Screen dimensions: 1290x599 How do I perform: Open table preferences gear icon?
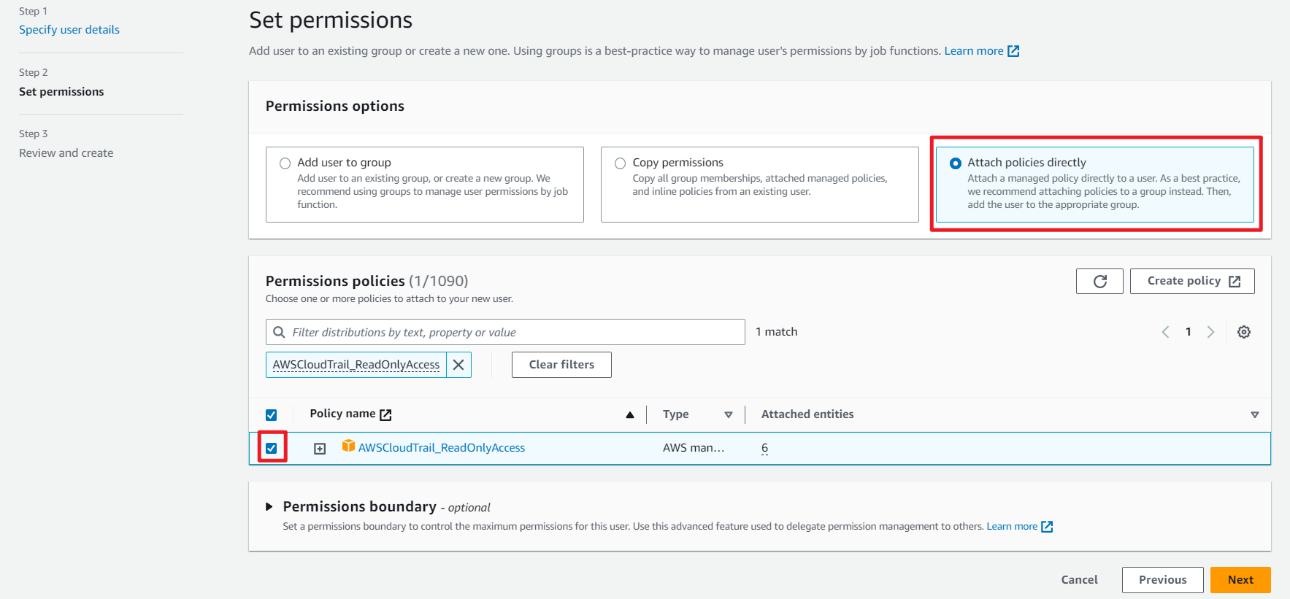point(1244,332)
